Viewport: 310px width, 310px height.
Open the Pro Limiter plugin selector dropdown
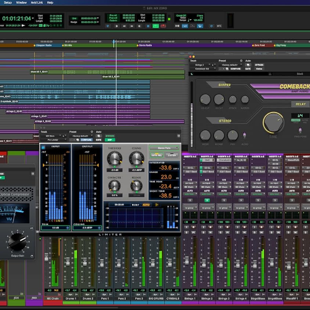click(x=54, y=140)
